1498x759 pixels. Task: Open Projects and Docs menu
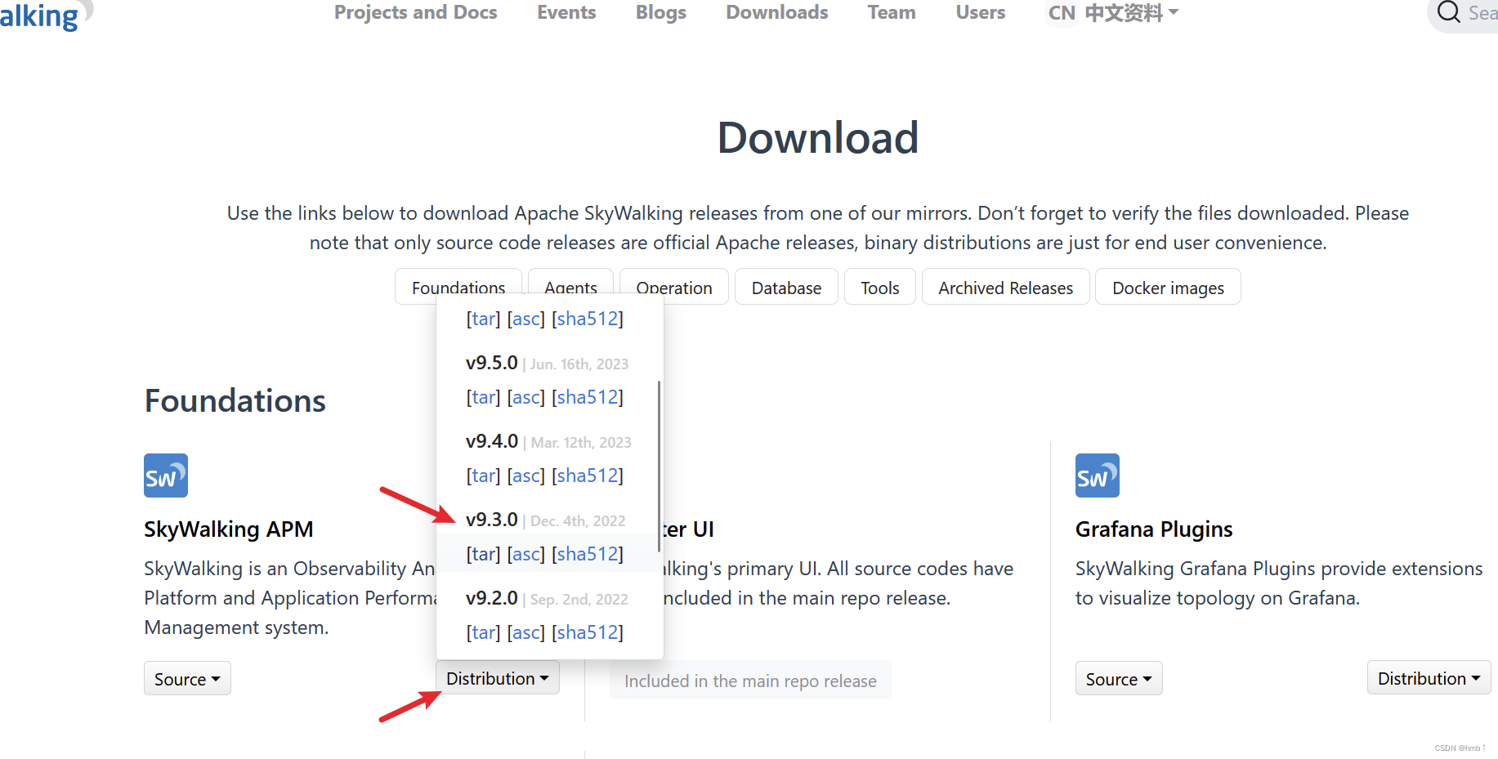tap(416, 12)
